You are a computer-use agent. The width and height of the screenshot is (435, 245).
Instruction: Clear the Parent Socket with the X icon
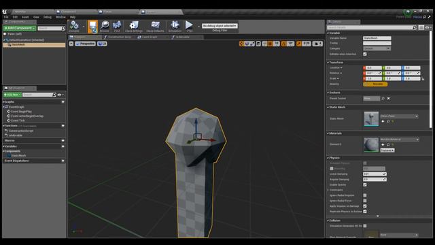pos(388,98)
